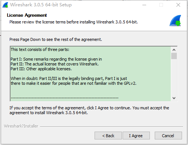The width and height of the screenshot is (188, 145).
Task: Click the Wireshark Installer footer label
Action: pos(21,126)
